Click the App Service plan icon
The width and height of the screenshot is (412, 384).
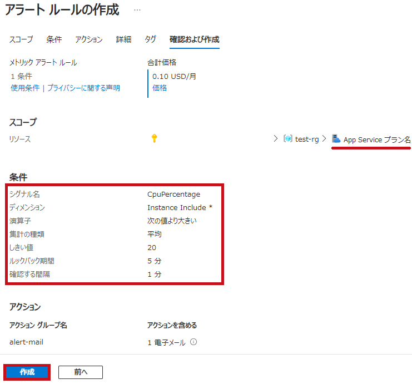(x=336, y=138)
